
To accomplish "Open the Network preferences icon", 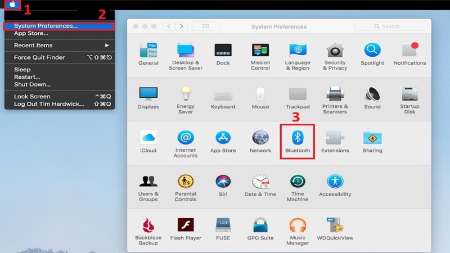I will [x=260, y=142].
